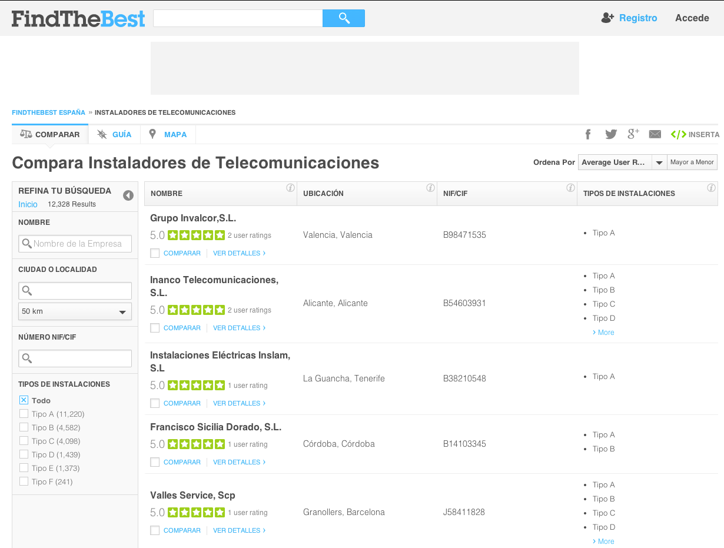Click the top advertisement banner placeholder
This screenshot has width=724, height=548.
point(365,68)
